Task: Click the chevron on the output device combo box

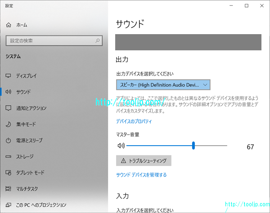Action: [x=205, y=85]
